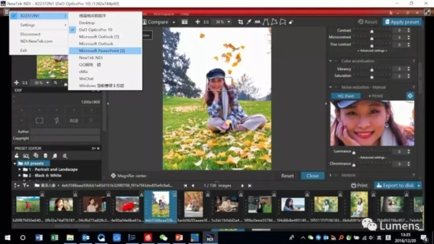Pick the white balance eyedropper tool
The height and width of the screenshot is (244, 434).
pos(249,22)
